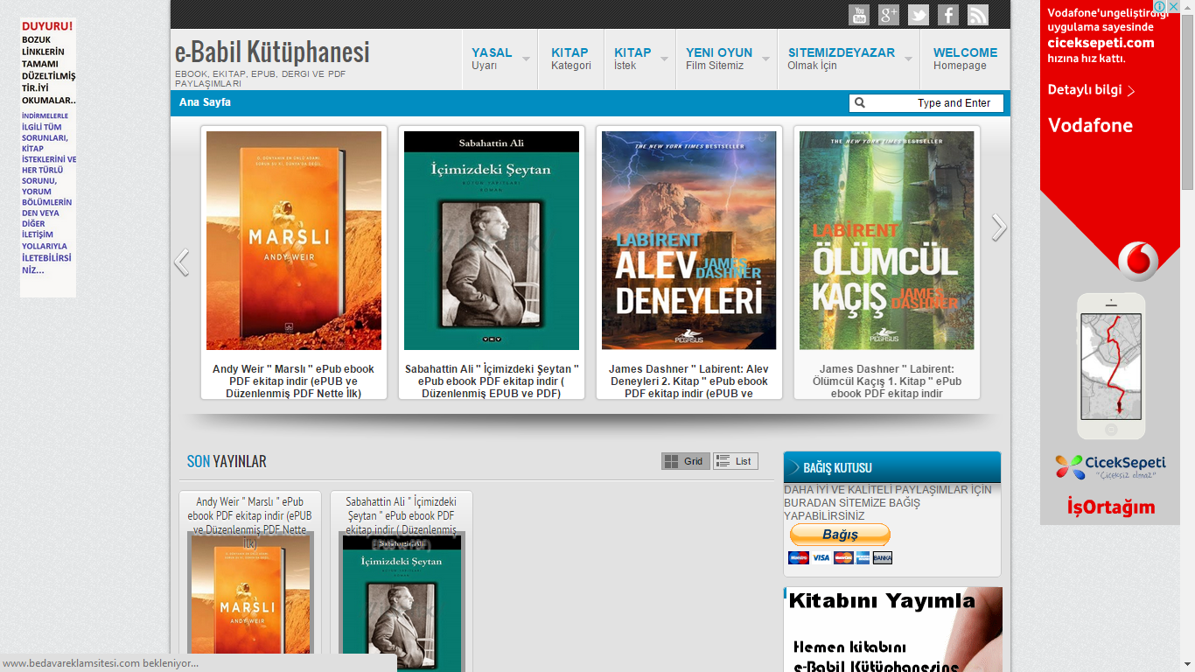Open YASAL Uyarı menu item
Image resolution: width=1195 pixels, height=672 pixels.
(492, 59)
